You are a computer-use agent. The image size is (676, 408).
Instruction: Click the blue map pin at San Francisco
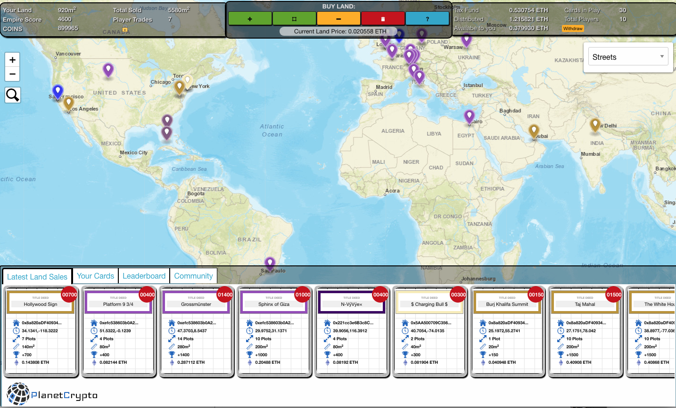coord(58,91)
